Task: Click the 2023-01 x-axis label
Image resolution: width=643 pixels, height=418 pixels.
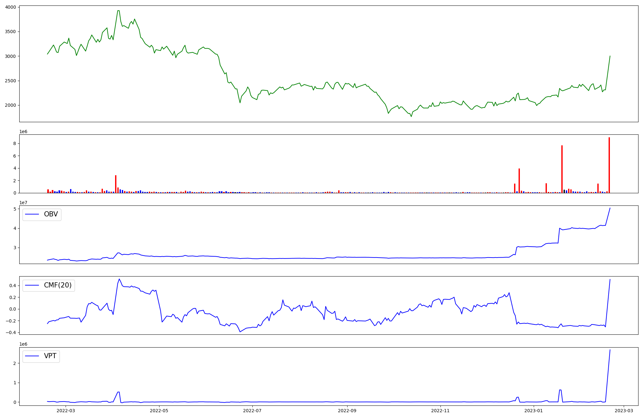Action: coord(534,411)
